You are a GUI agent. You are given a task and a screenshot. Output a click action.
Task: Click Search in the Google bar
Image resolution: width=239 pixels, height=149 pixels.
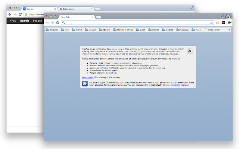point(24,21)
